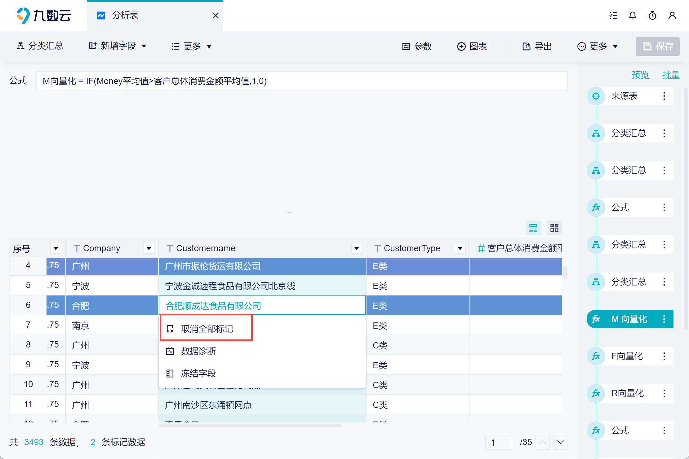Open the Customername column dropdown arrow
Viewport: 689px width, 459px height.
tap(357, 248)
